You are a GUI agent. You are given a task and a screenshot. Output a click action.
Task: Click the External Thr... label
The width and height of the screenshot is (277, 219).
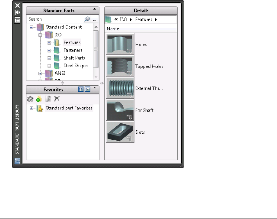tap(149, 88)
